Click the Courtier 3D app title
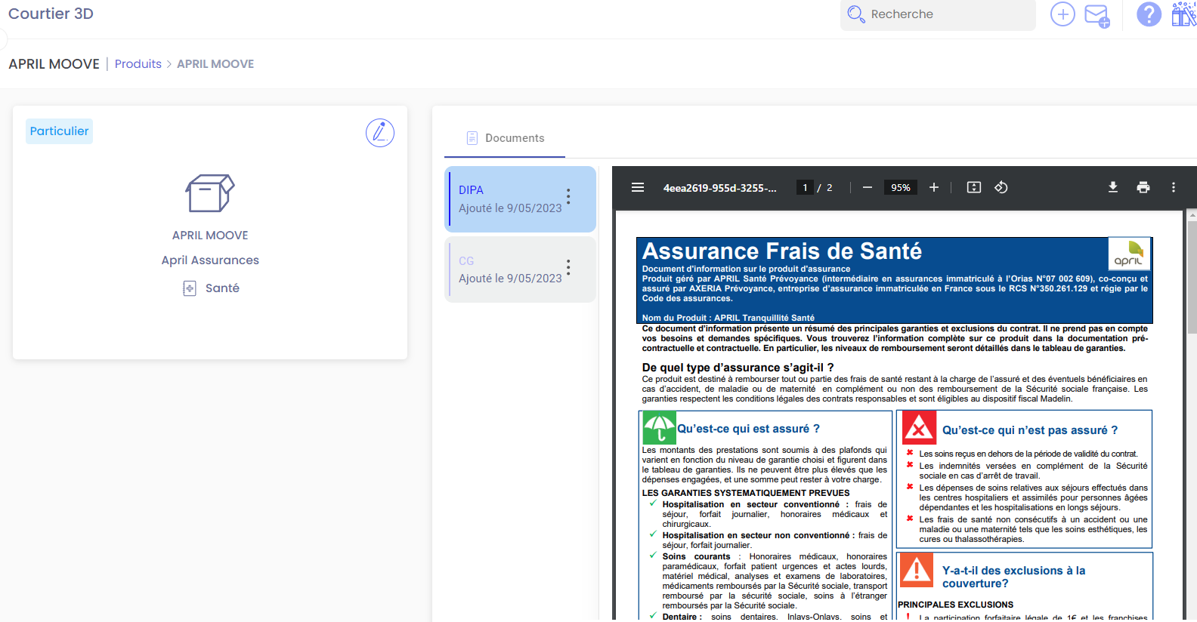The image size is (1197, 622). pos(51,14)
